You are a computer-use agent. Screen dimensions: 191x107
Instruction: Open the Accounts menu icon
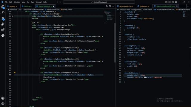point(3,98)
